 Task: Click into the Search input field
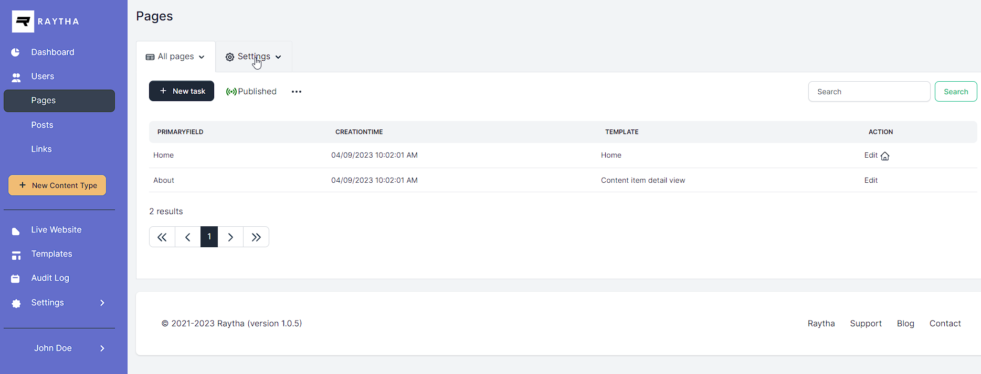(869, 92)
